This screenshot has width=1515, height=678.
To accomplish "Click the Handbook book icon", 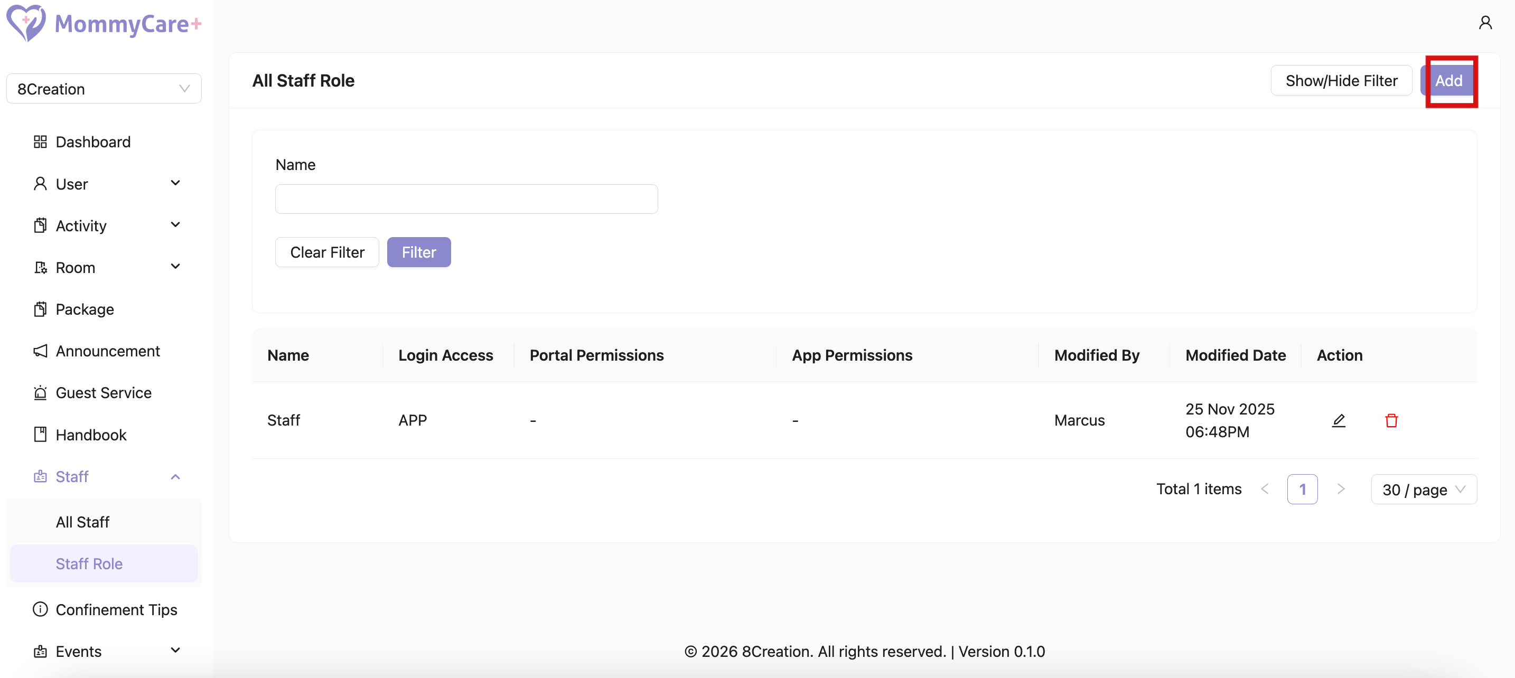I will 40,435.
